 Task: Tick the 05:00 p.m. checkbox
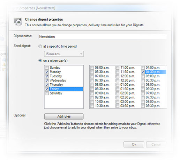tap(143, 76)
